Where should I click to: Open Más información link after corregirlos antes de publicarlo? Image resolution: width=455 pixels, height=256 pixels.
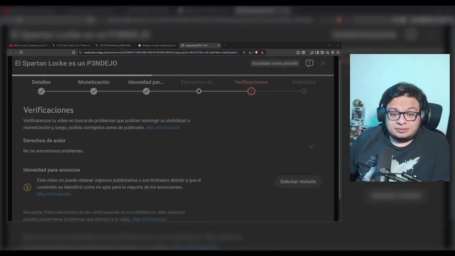point(163,128)
